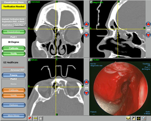Click Axial slice up arrow

pos(87,82)
